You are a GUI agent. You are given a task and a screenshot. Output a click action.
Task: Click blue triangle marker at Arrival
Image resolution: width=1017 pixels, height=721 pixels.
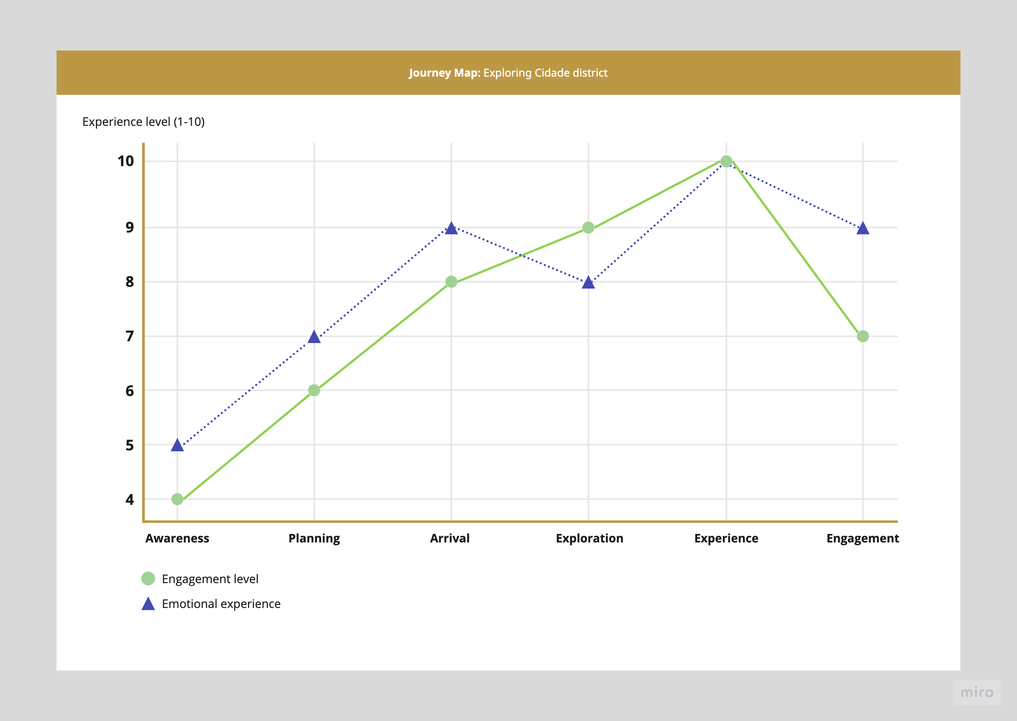(x=451, y=229)
